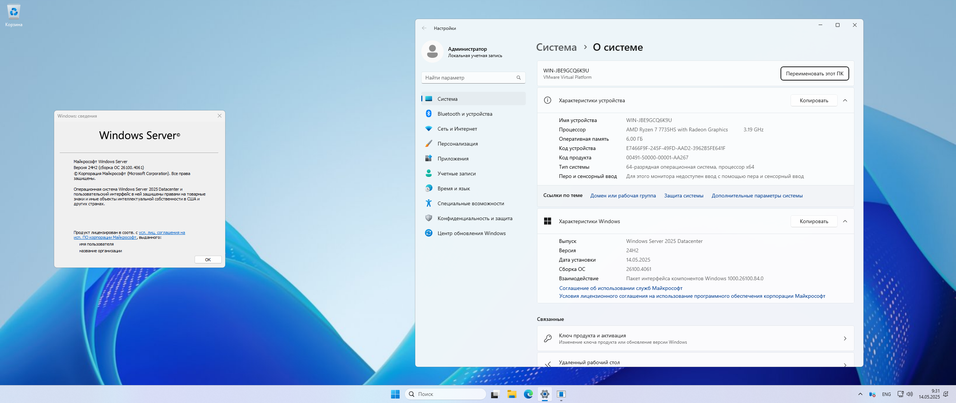The width and height of the screenshot is (956, 403).
Task: Open Удаленный рабочий стол row chevron
Action: [845, 365]
